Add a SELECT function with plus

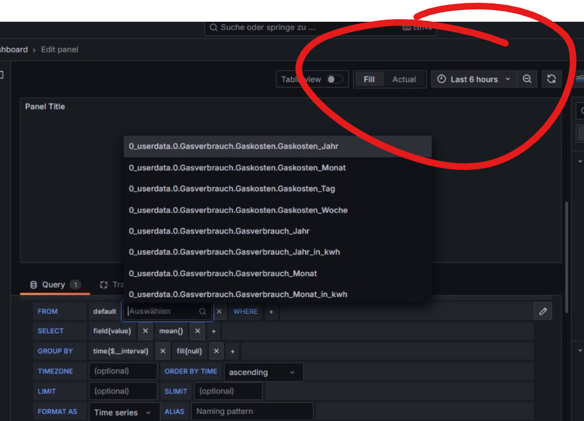point(214,331)
